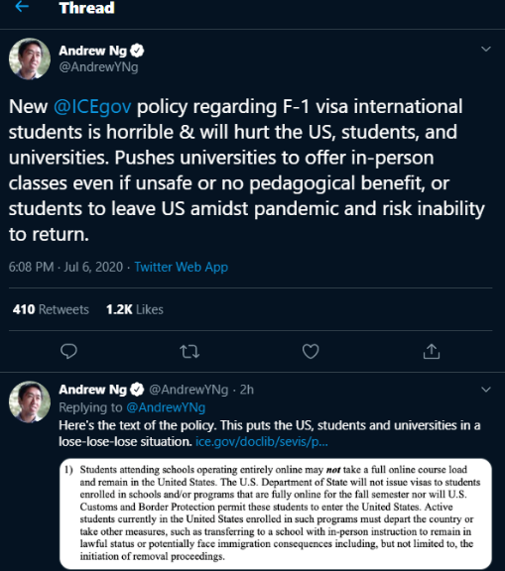Open the ice.gov/doclib/sevis link
505x571 pixels.
pyautogui.click(x=262, y=442)
